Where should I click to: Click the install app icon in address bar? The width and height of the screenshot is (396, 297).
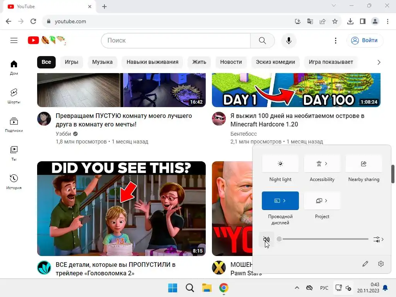tap(298, 22)
